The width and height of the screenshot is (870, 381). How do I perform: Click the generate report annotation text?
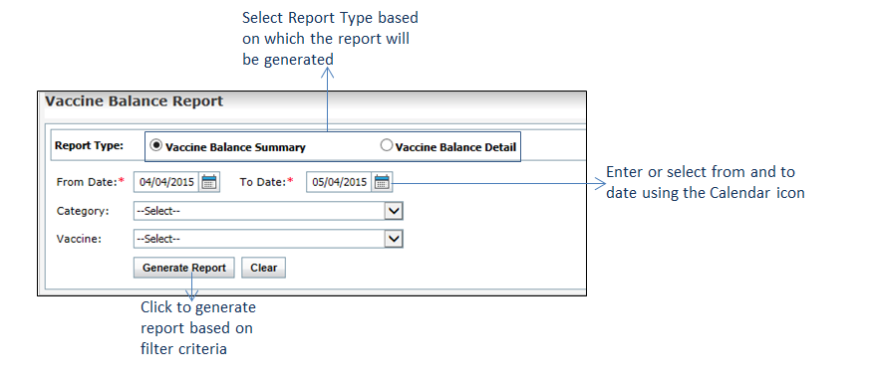(x=198, y=328)
